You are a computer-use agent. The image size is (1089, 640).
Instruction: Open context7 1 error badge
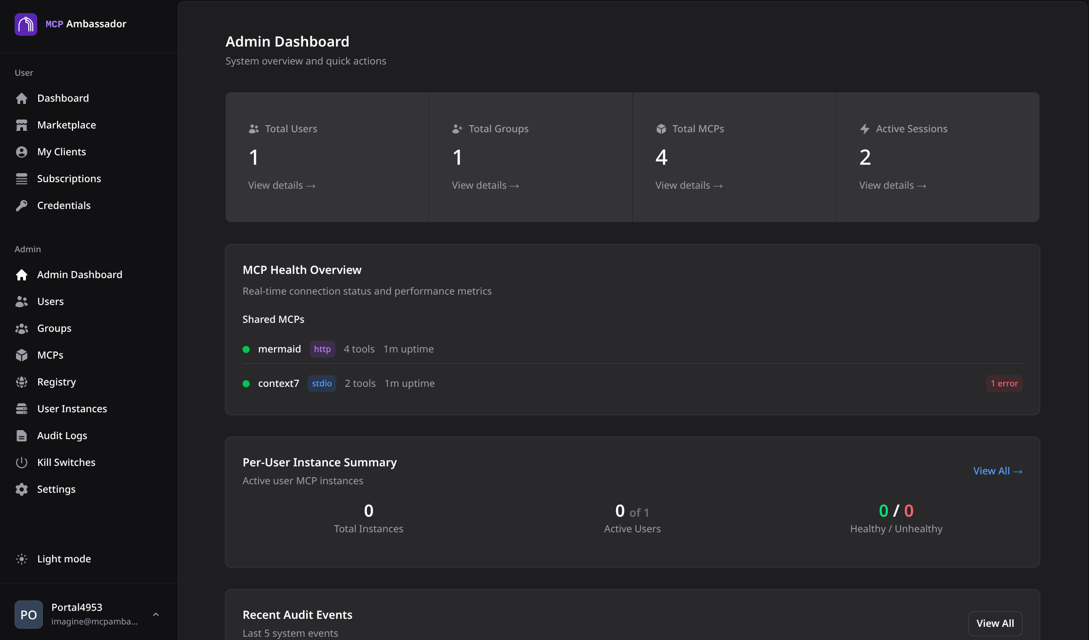point(1004,384)
